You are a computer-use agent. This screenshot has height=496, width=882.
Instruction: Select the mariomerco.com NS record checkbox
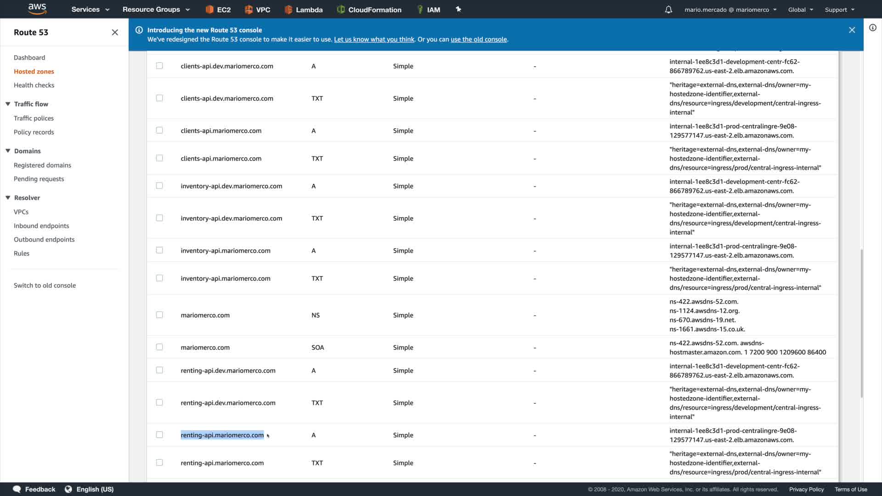[x=159, y=315]
